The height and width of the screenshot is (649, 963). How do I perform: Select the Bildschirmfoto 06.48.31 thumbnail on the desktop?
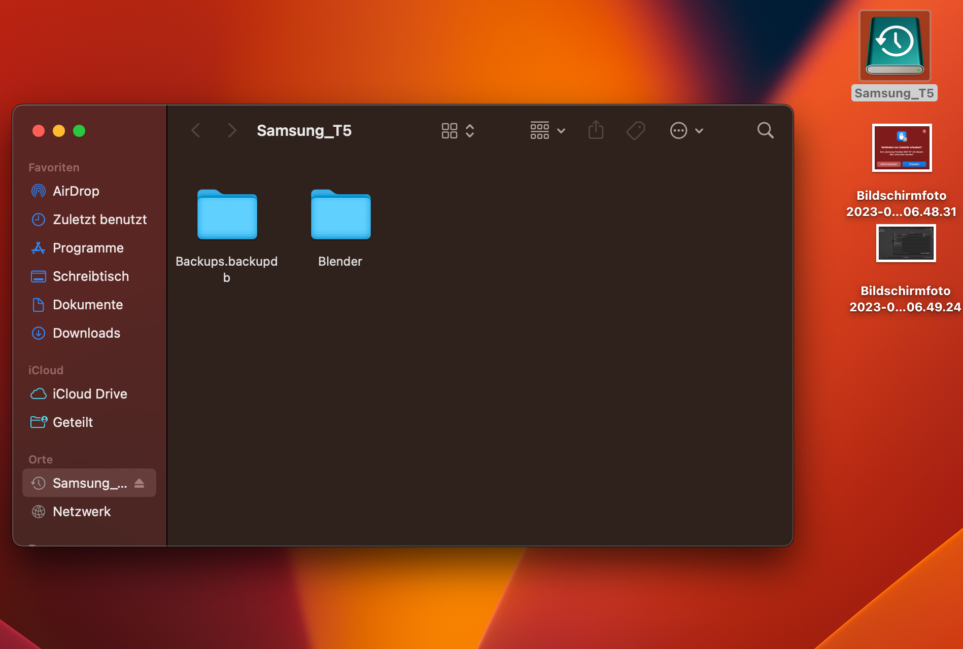902,148
